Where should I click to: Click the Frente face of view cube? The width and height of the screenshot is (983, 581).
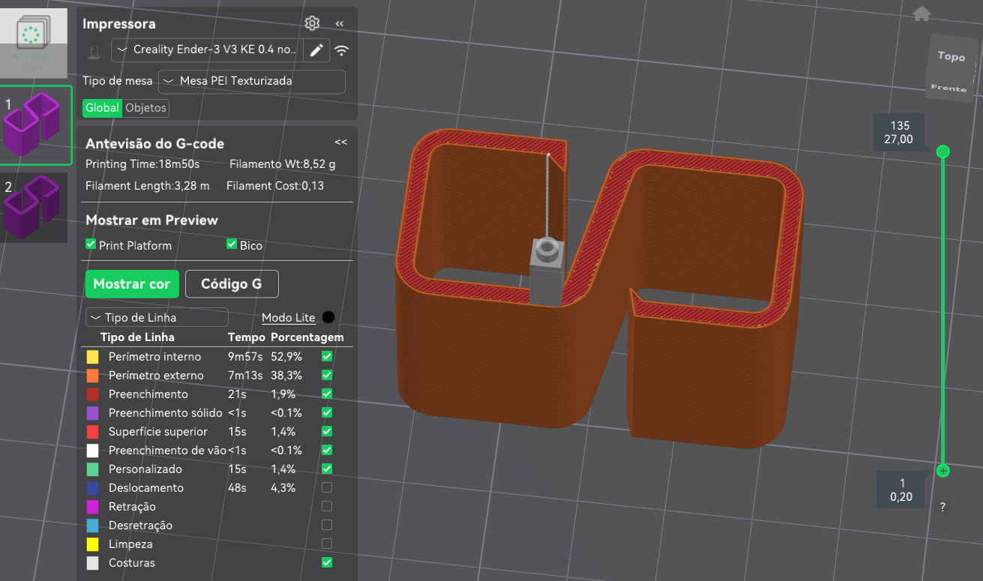pyautogui.click(x=949, y=88)
